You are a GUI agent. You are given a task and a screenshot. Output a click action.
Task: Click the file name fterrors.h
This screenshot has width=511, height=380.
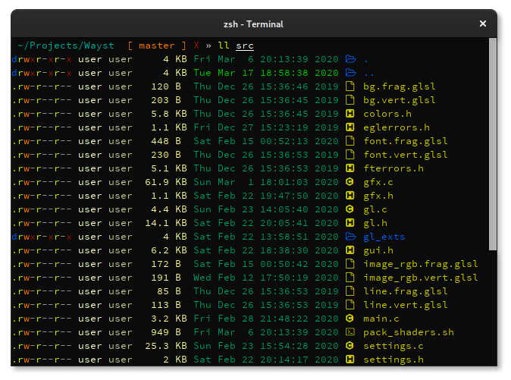[x=393, y=168]
